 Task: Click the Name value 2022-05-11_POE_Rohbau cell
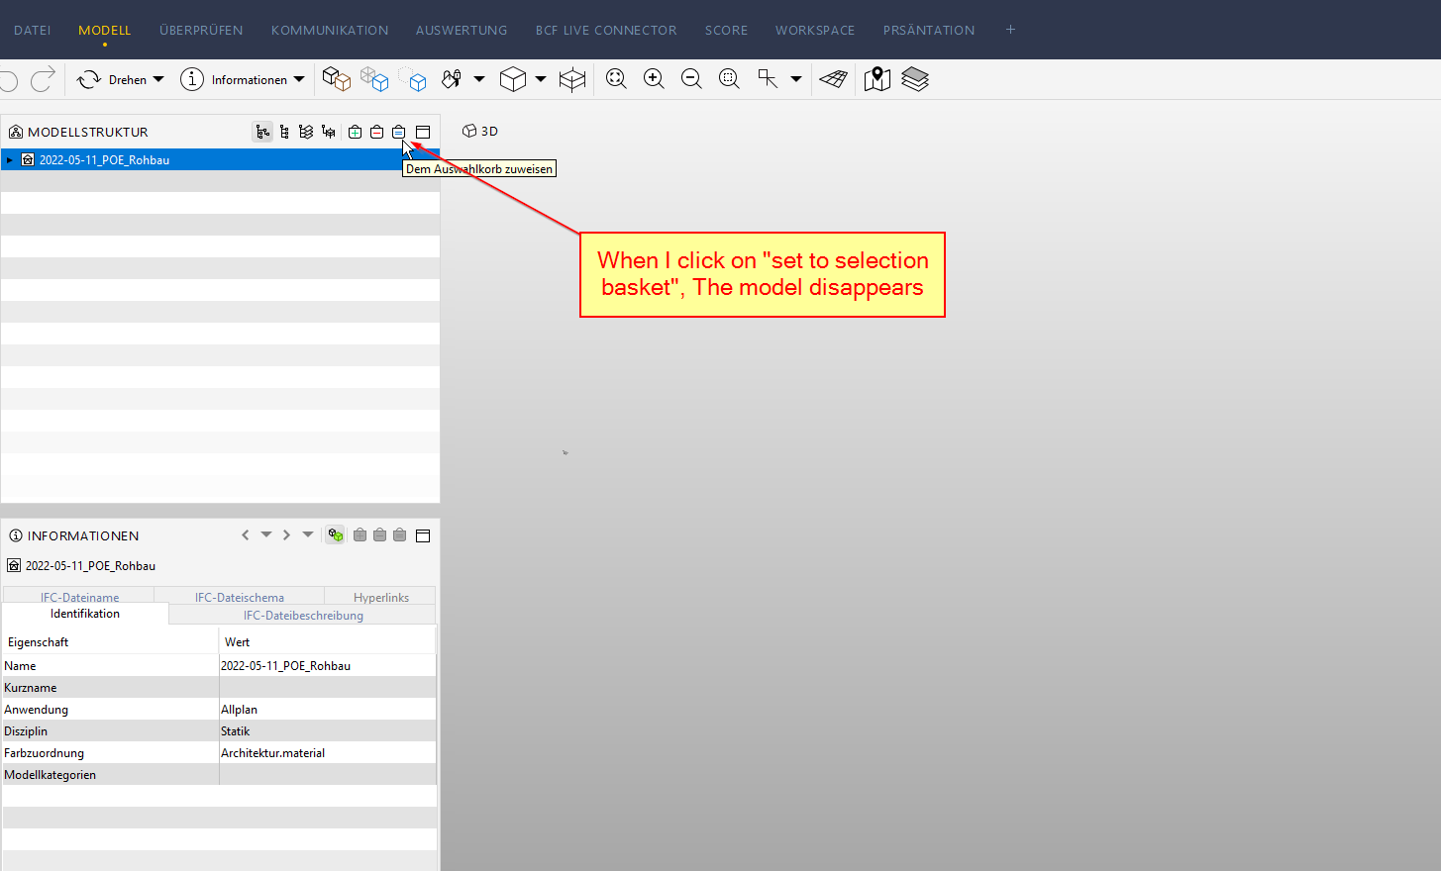click(x=328, y=665)
